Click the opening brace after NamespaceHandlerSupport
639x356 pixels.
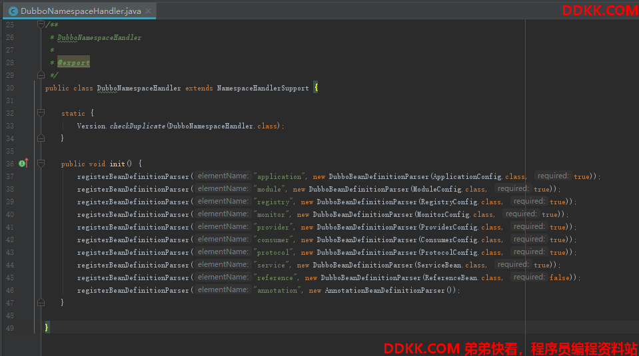click(x=316, y=87)
